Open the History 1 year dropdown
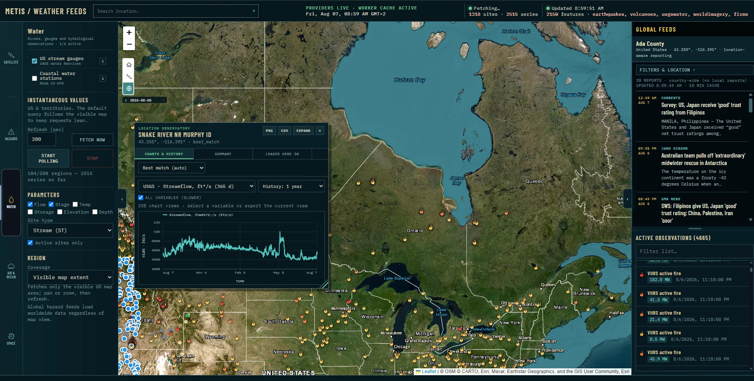The height and width of the screenshot is (381, 754). point(291,186)
